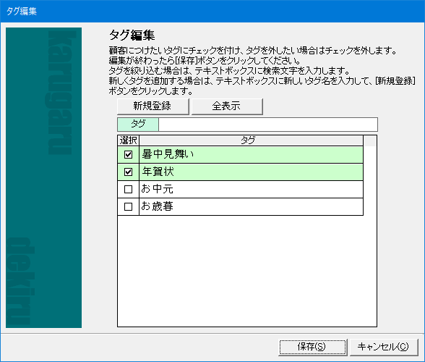Uncheck the 年賀状 checkbox

(128, 172)
